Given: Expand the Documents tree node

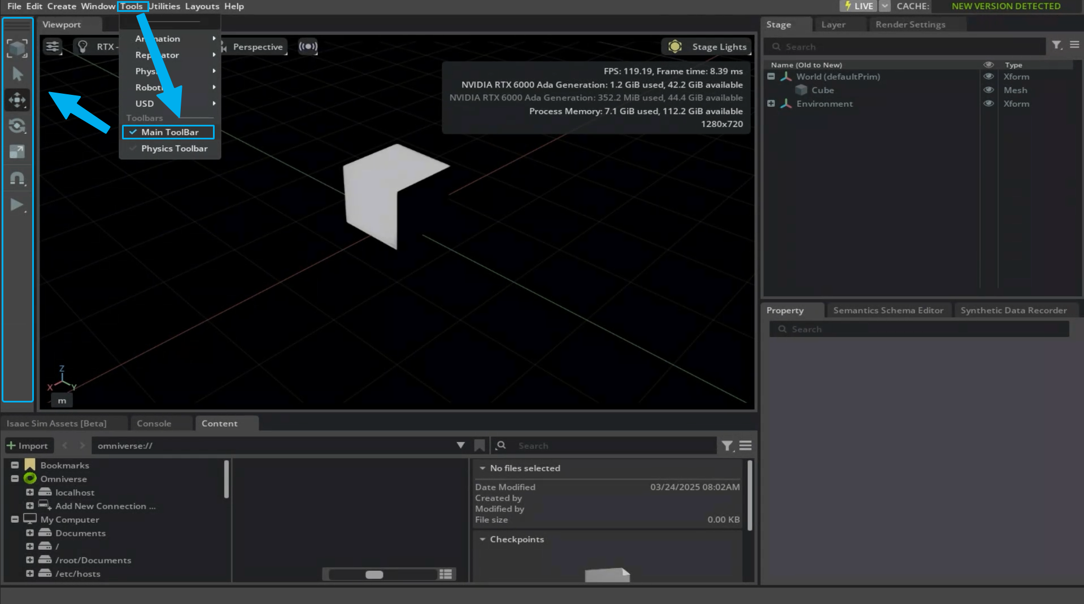Looking at the screenshot, I should (30, 533).
